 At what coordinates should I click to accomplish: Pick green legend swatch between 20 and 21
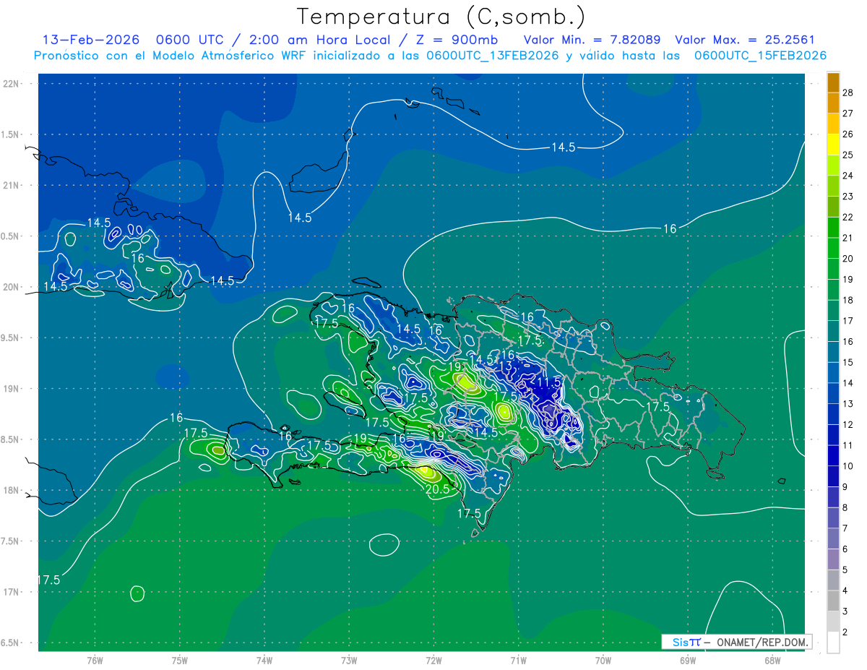(833, 248)
